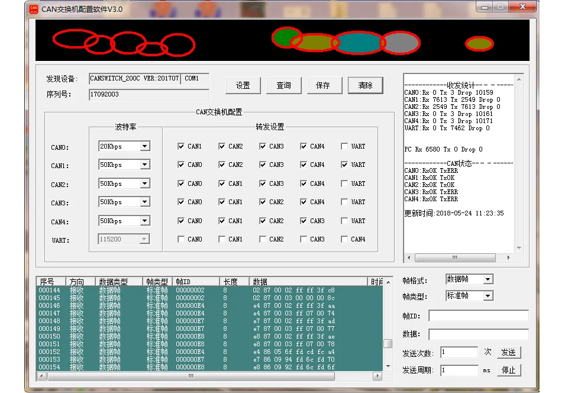Click the 帧ID input field
The image size is (568, 393).
479,315
